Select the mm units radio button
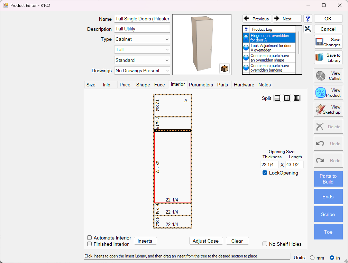Image resolution: width=348 pixels, height=263 pixels. click(312, 257)
